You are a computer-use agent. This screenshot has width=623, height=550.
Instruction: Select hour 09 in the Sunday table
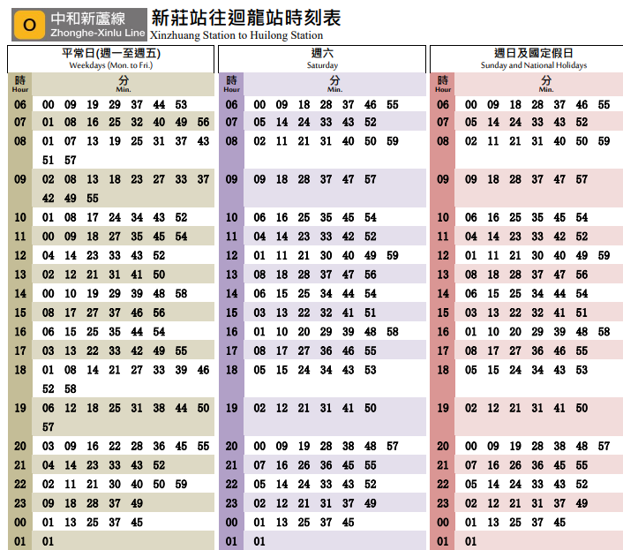(x=443, y=179)
